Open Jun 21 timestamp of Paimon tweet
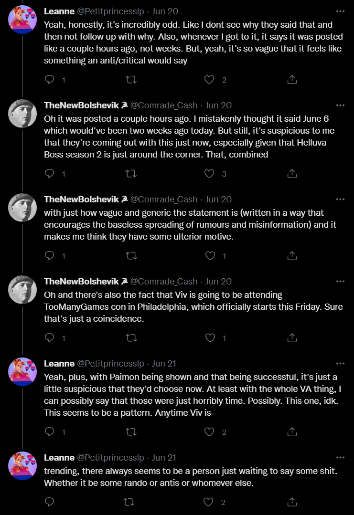This screenshot has width=354, height=515. point(164,364)
